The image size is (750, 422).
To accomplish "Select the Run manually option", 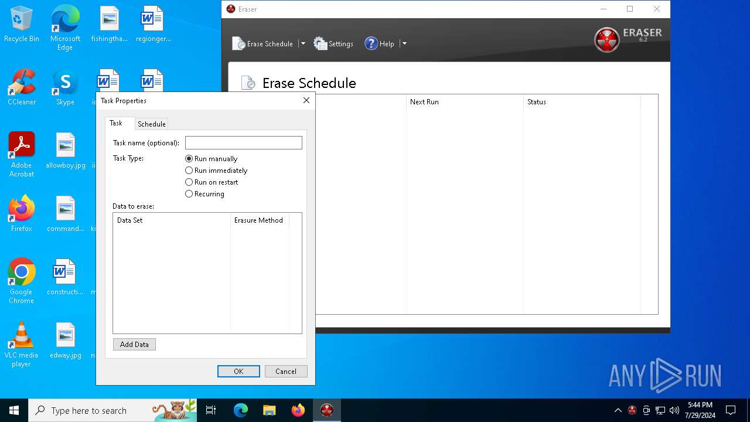I will tap(211, 159).
